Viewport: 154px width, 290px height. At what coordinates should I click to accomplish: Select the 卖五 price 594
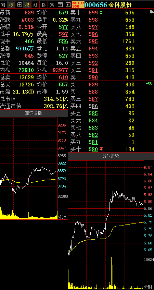(x=93, y=49)
